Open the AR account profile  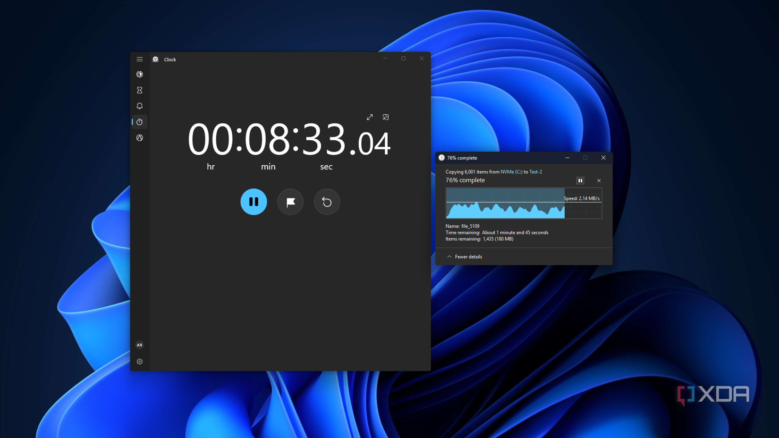click(140, 345)
